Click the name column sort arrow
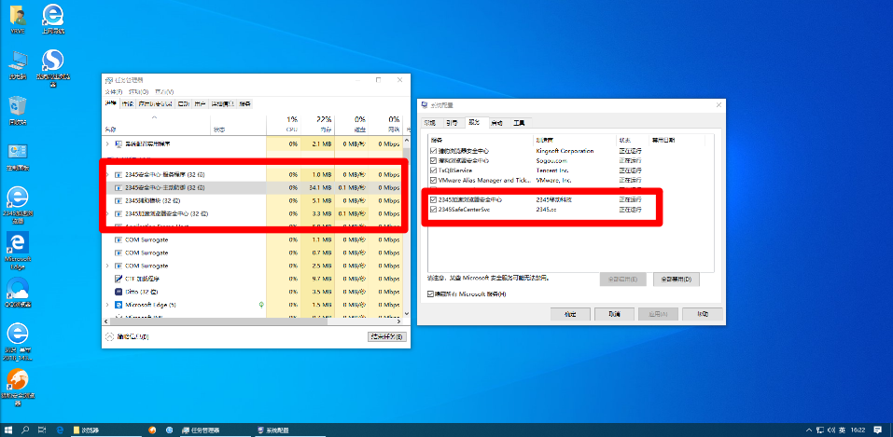Image resolution: width=893 pixels, height=437 pixels. 154,117
